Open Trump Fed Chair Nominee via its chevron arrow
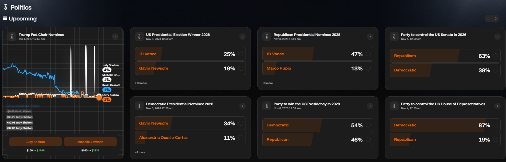The height and width of the screenshot is (162, 506). [115, 36]
